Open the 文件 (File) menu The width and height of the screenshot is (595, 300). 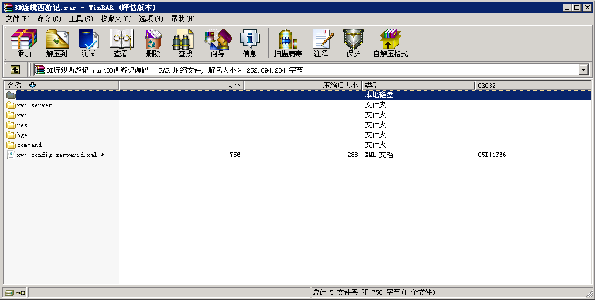pyautogui.click(x=17, y=19)
